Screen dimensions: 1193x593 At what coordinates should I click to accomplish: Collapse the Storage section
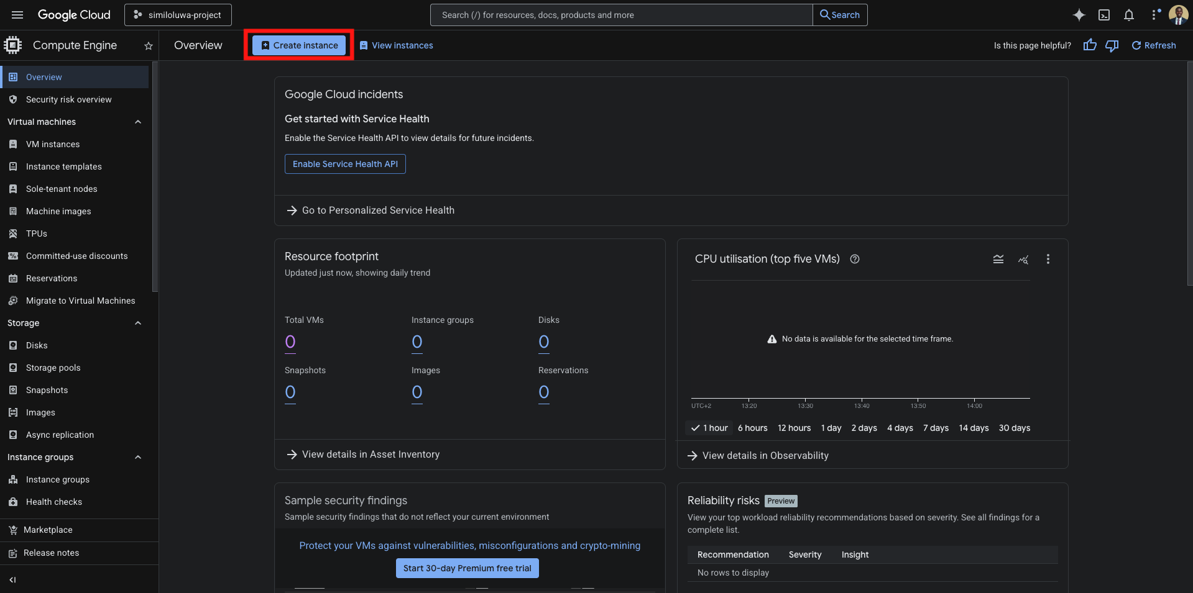[138, 323]
